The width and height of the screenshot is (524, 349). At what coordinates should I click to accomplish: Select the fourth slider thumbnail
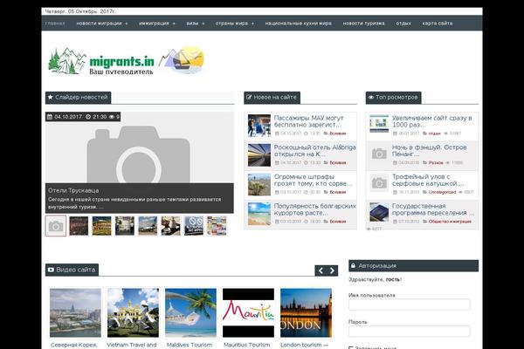click(125, 226)
